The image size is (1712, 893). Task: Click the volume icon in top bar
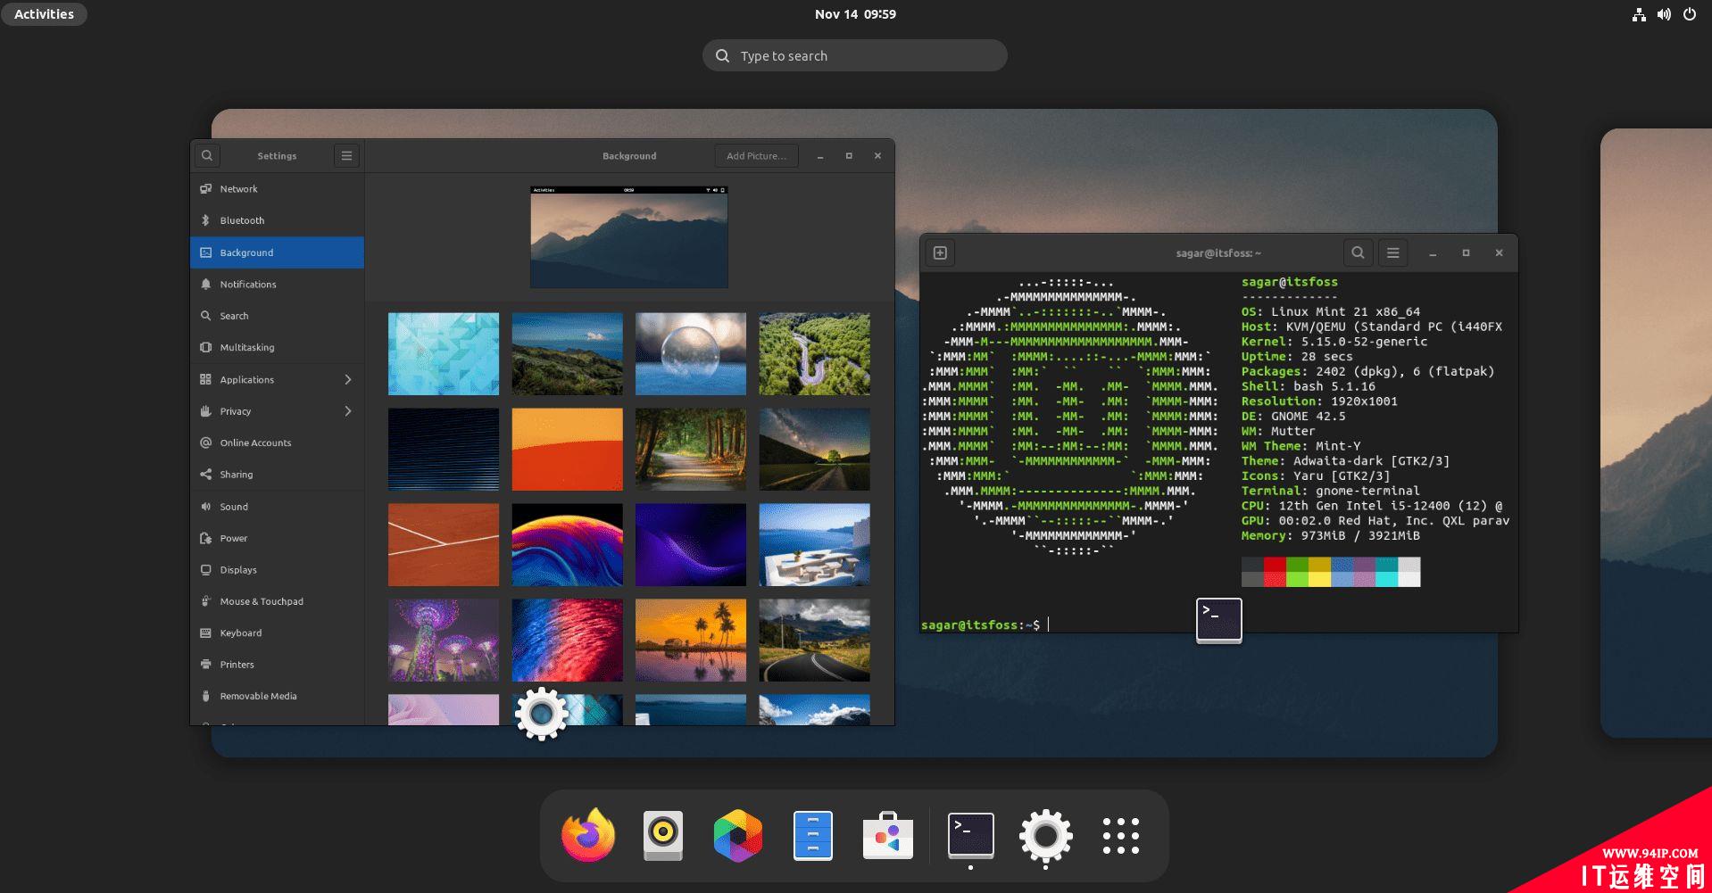click(x=1664, y=14)
